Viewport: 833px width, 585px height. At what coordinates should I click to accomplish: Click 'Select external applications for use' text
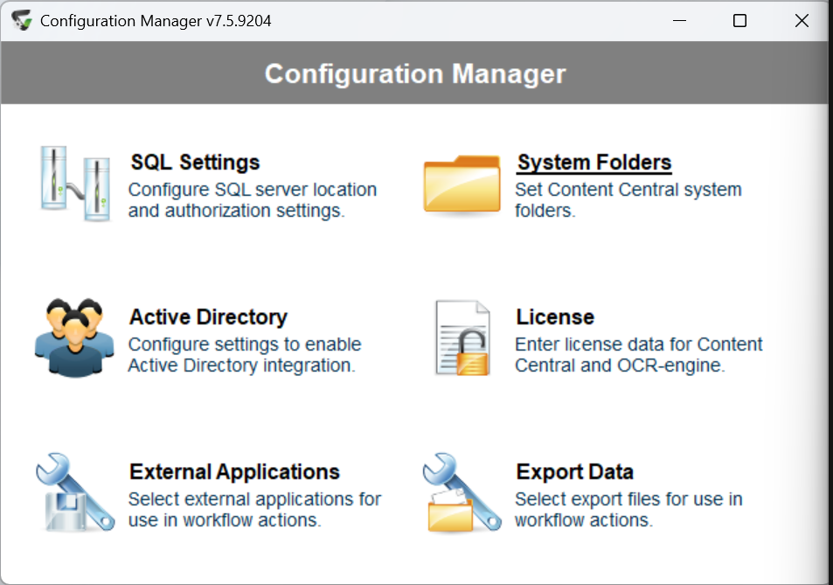[x=254, y=510]
